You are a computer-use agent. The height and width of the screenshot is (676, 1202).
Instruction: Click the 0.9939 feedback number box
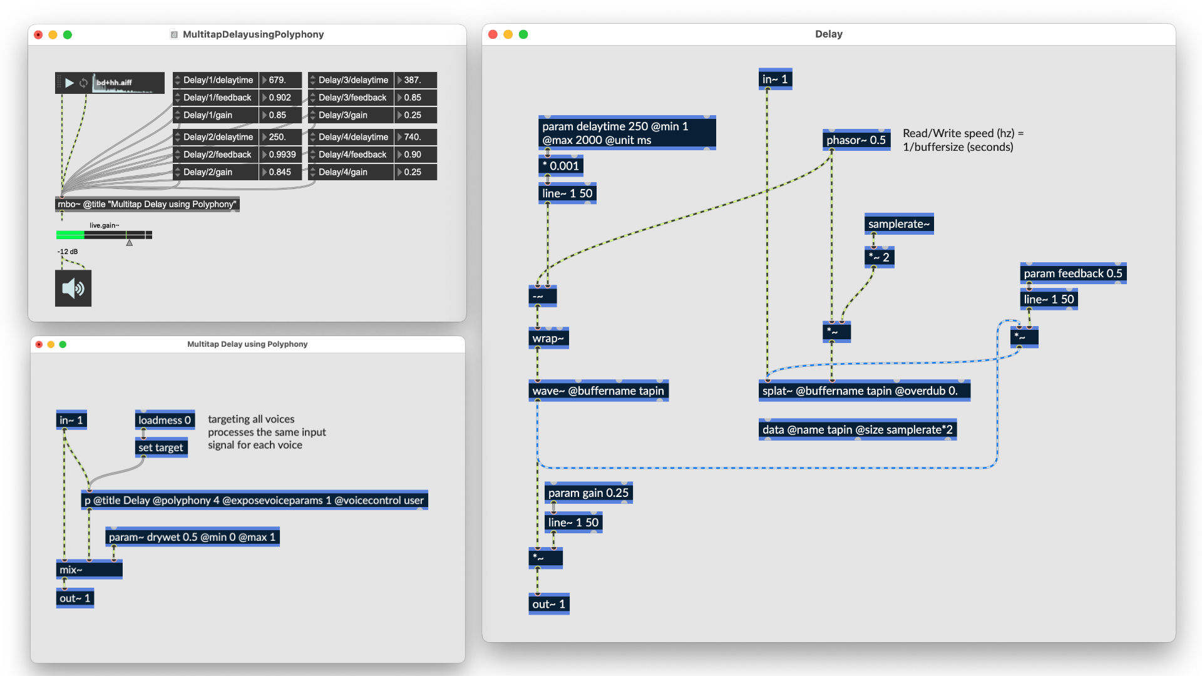click(x=283, y=155)
